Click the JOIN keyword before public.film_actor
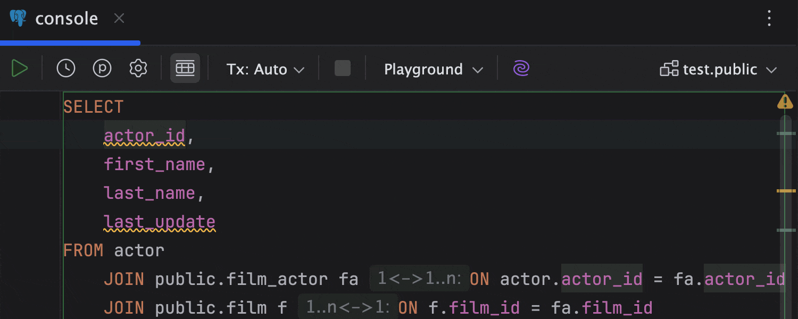 point(124,279)
